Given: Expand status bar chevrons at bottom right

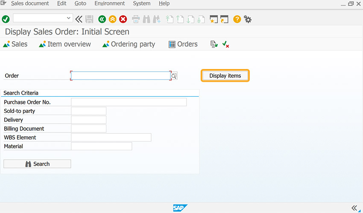Looking at the screenshot, I should click(354, 208).
